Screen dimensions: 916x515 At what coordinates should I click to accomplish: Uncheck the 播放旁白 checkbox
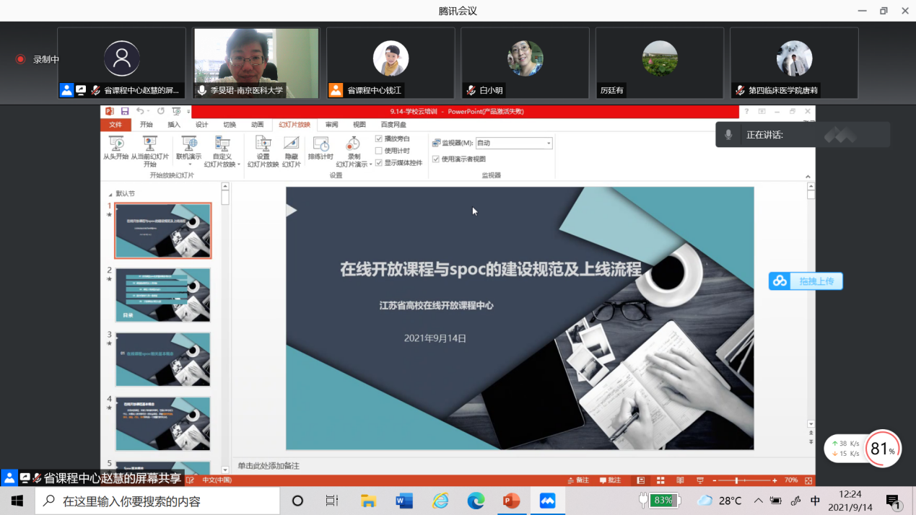tap(379, 138)
